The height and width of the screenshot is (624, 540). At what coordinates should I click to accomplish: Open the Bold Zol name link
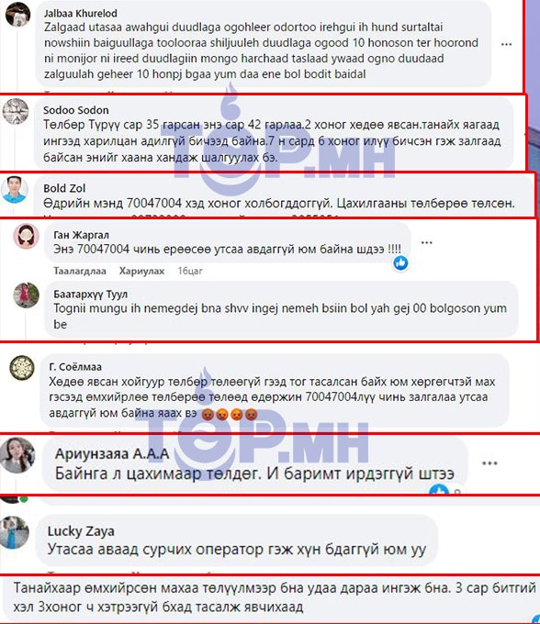64,188
